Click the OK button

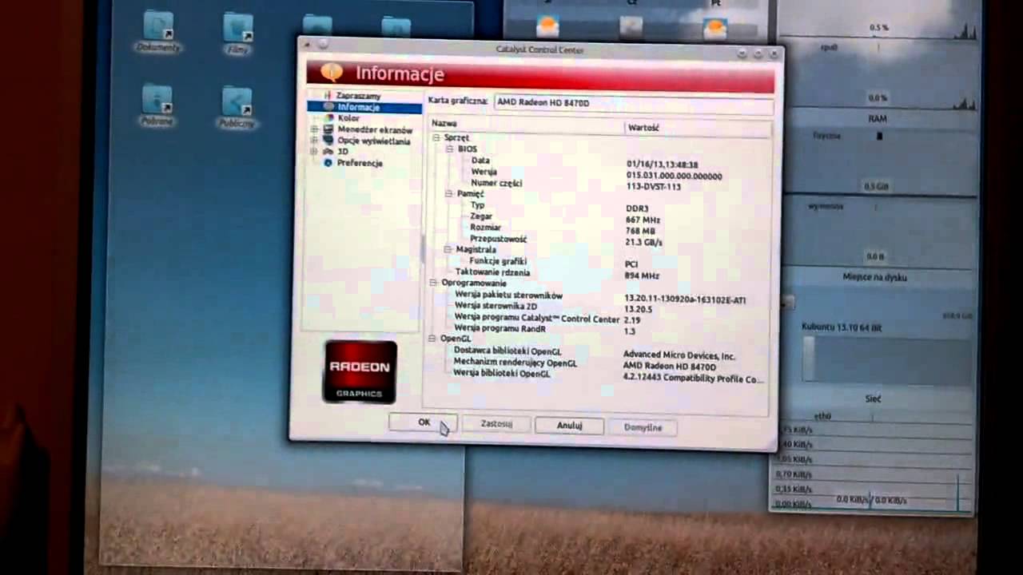pos(424,422)
